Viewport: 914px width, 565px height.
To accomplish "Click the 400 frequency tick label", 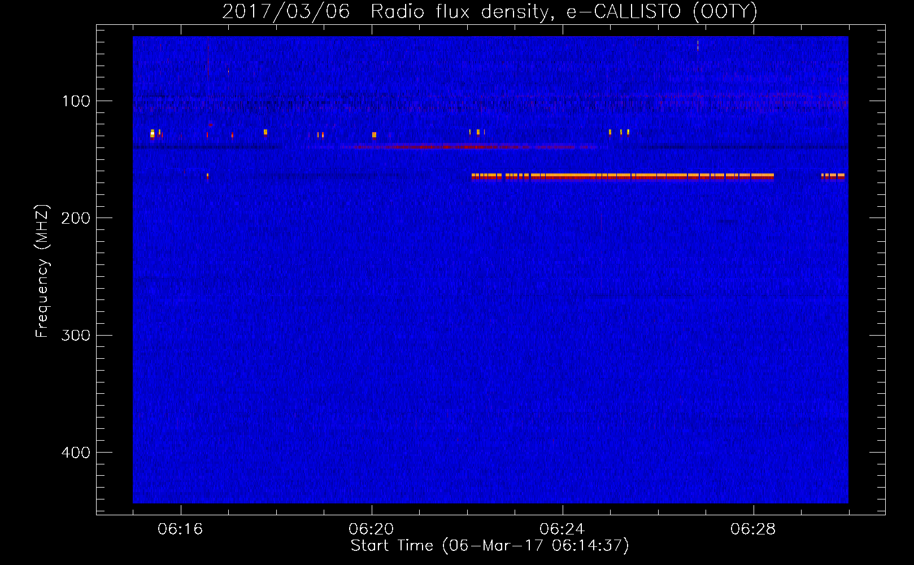I will click(76, 453).
